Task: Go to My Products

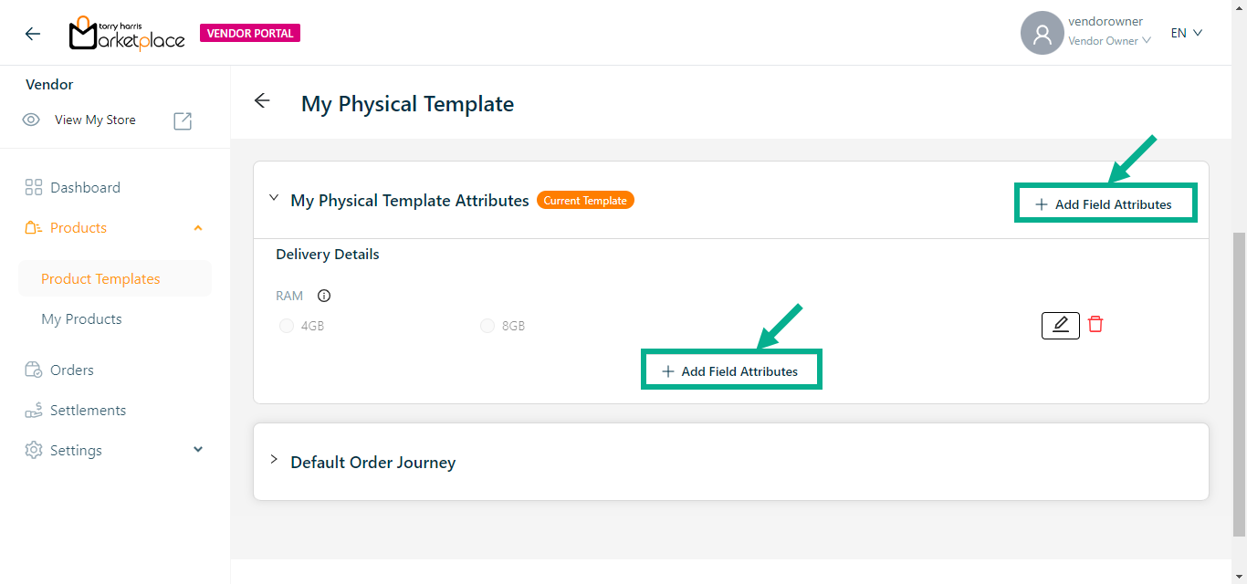Action: pos(81,319)
